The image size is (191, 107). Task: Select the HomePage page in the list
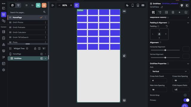pos(27,18)
